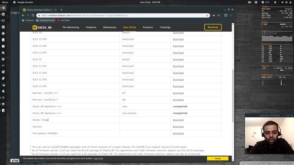Click the lock icon in system tray
The image size is (294, 165).
(290, 2)
